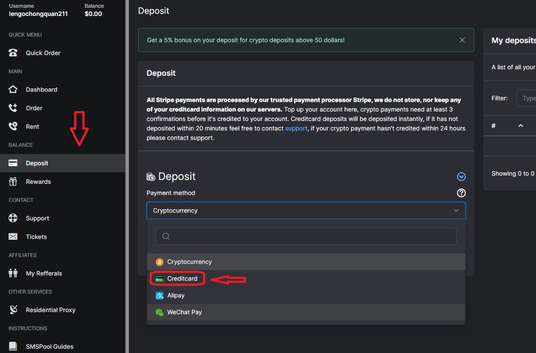
Task: Select Cryptocurrency option in the list
Action: 189,262
